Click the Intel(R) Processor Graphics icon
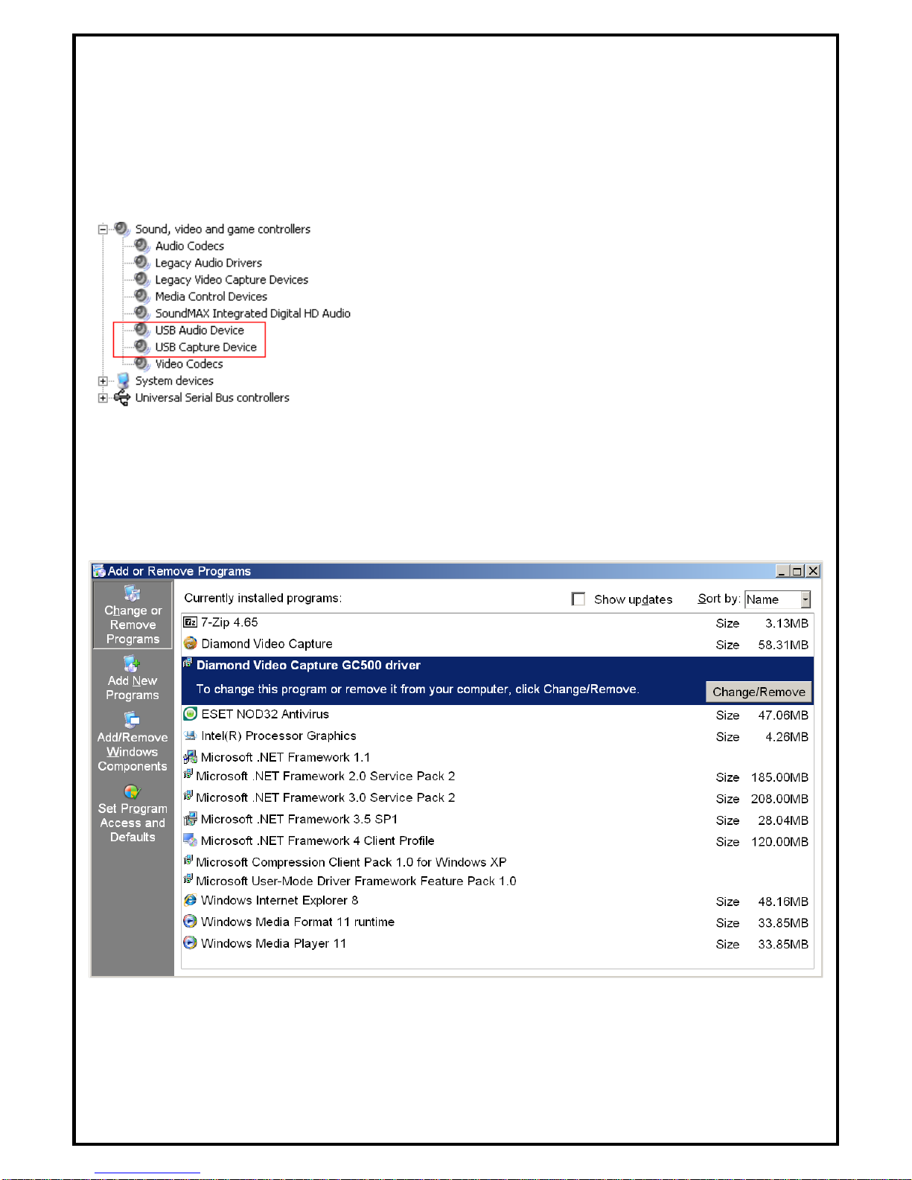This screenshot has width=912, height=1180. (x=191, y=736)
